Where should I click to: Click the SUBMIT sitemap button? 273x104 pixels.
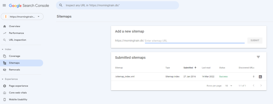(255, 40)
